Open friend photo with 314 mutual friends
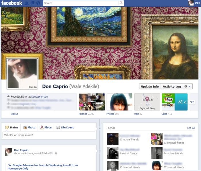Viewport: 201px width, 171px height. (157, 139)
